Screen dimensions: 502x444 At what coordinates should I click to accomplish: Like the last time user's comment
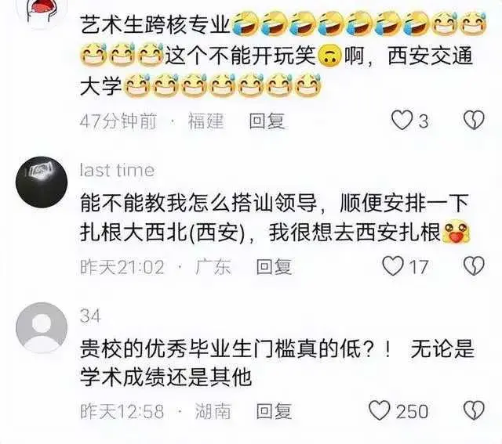394,265
